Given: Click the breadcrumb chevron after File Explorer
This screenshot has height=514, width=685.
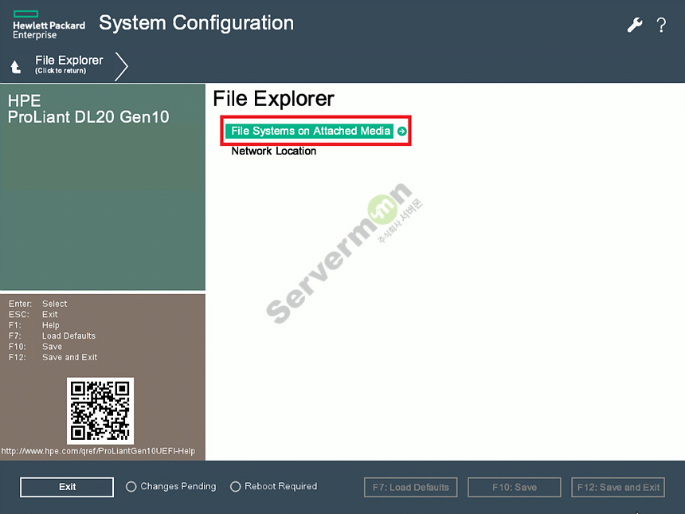Looking at the screenshot, I should click(121, 66).
